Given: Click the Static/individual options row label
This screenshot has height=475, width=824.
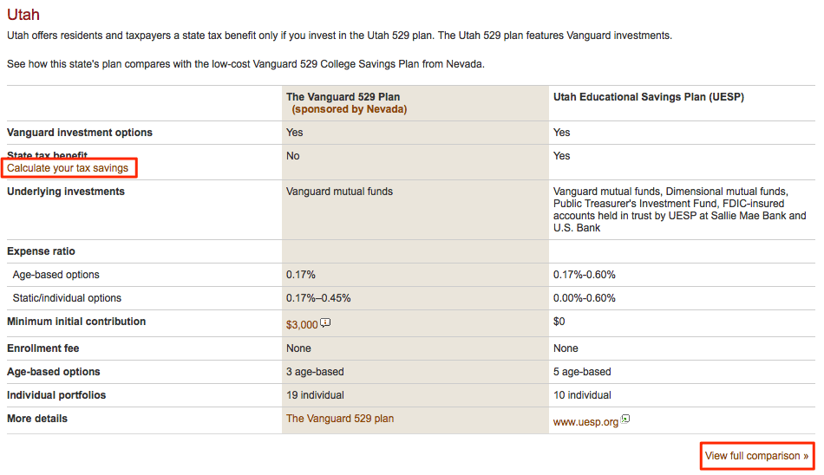Looking at the screenshot, I should click(67, 298).
